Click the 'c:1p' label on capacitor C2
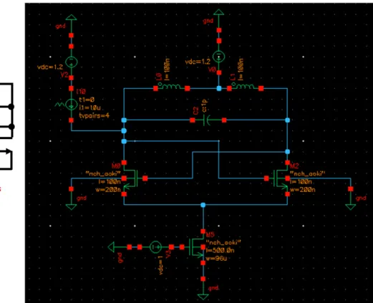 click(205, 106)
